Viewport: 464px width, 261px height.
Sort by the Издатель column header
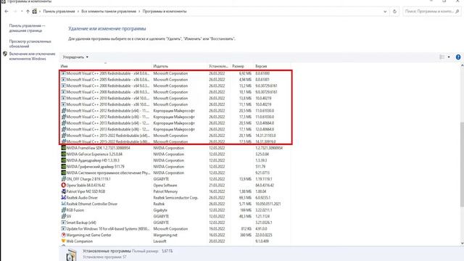[161, 66]
